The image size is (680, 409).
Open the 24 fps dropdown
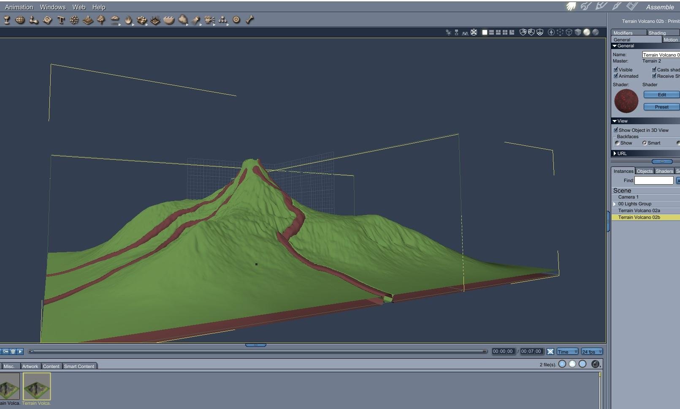tap(592, 352)
